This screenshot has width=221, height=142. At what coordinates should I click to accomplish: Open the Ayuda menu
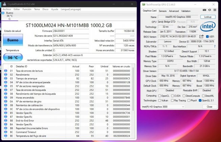point(54,9)
